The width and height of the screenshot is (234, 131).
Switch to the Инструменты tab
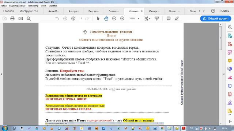tap(29, 11)
